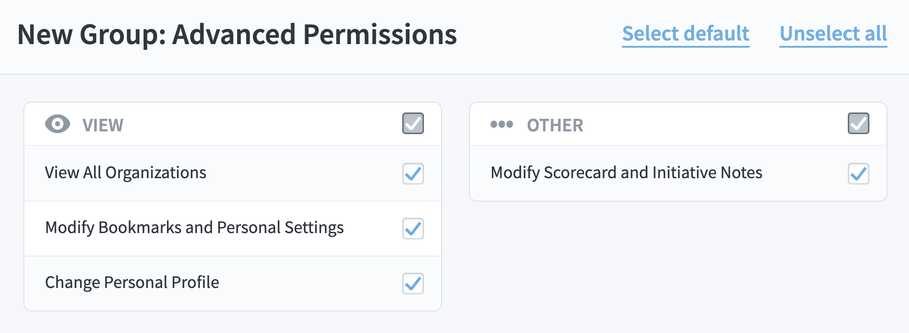
Task: Toggle the OTHER section select-all checkbox
Action: [859, 123]
